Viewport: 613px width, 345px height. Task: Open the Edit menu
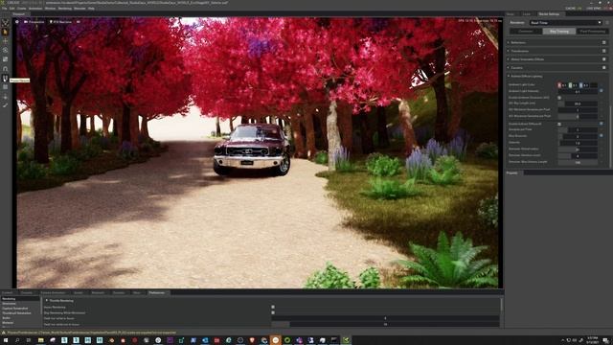tap(12, 9)
